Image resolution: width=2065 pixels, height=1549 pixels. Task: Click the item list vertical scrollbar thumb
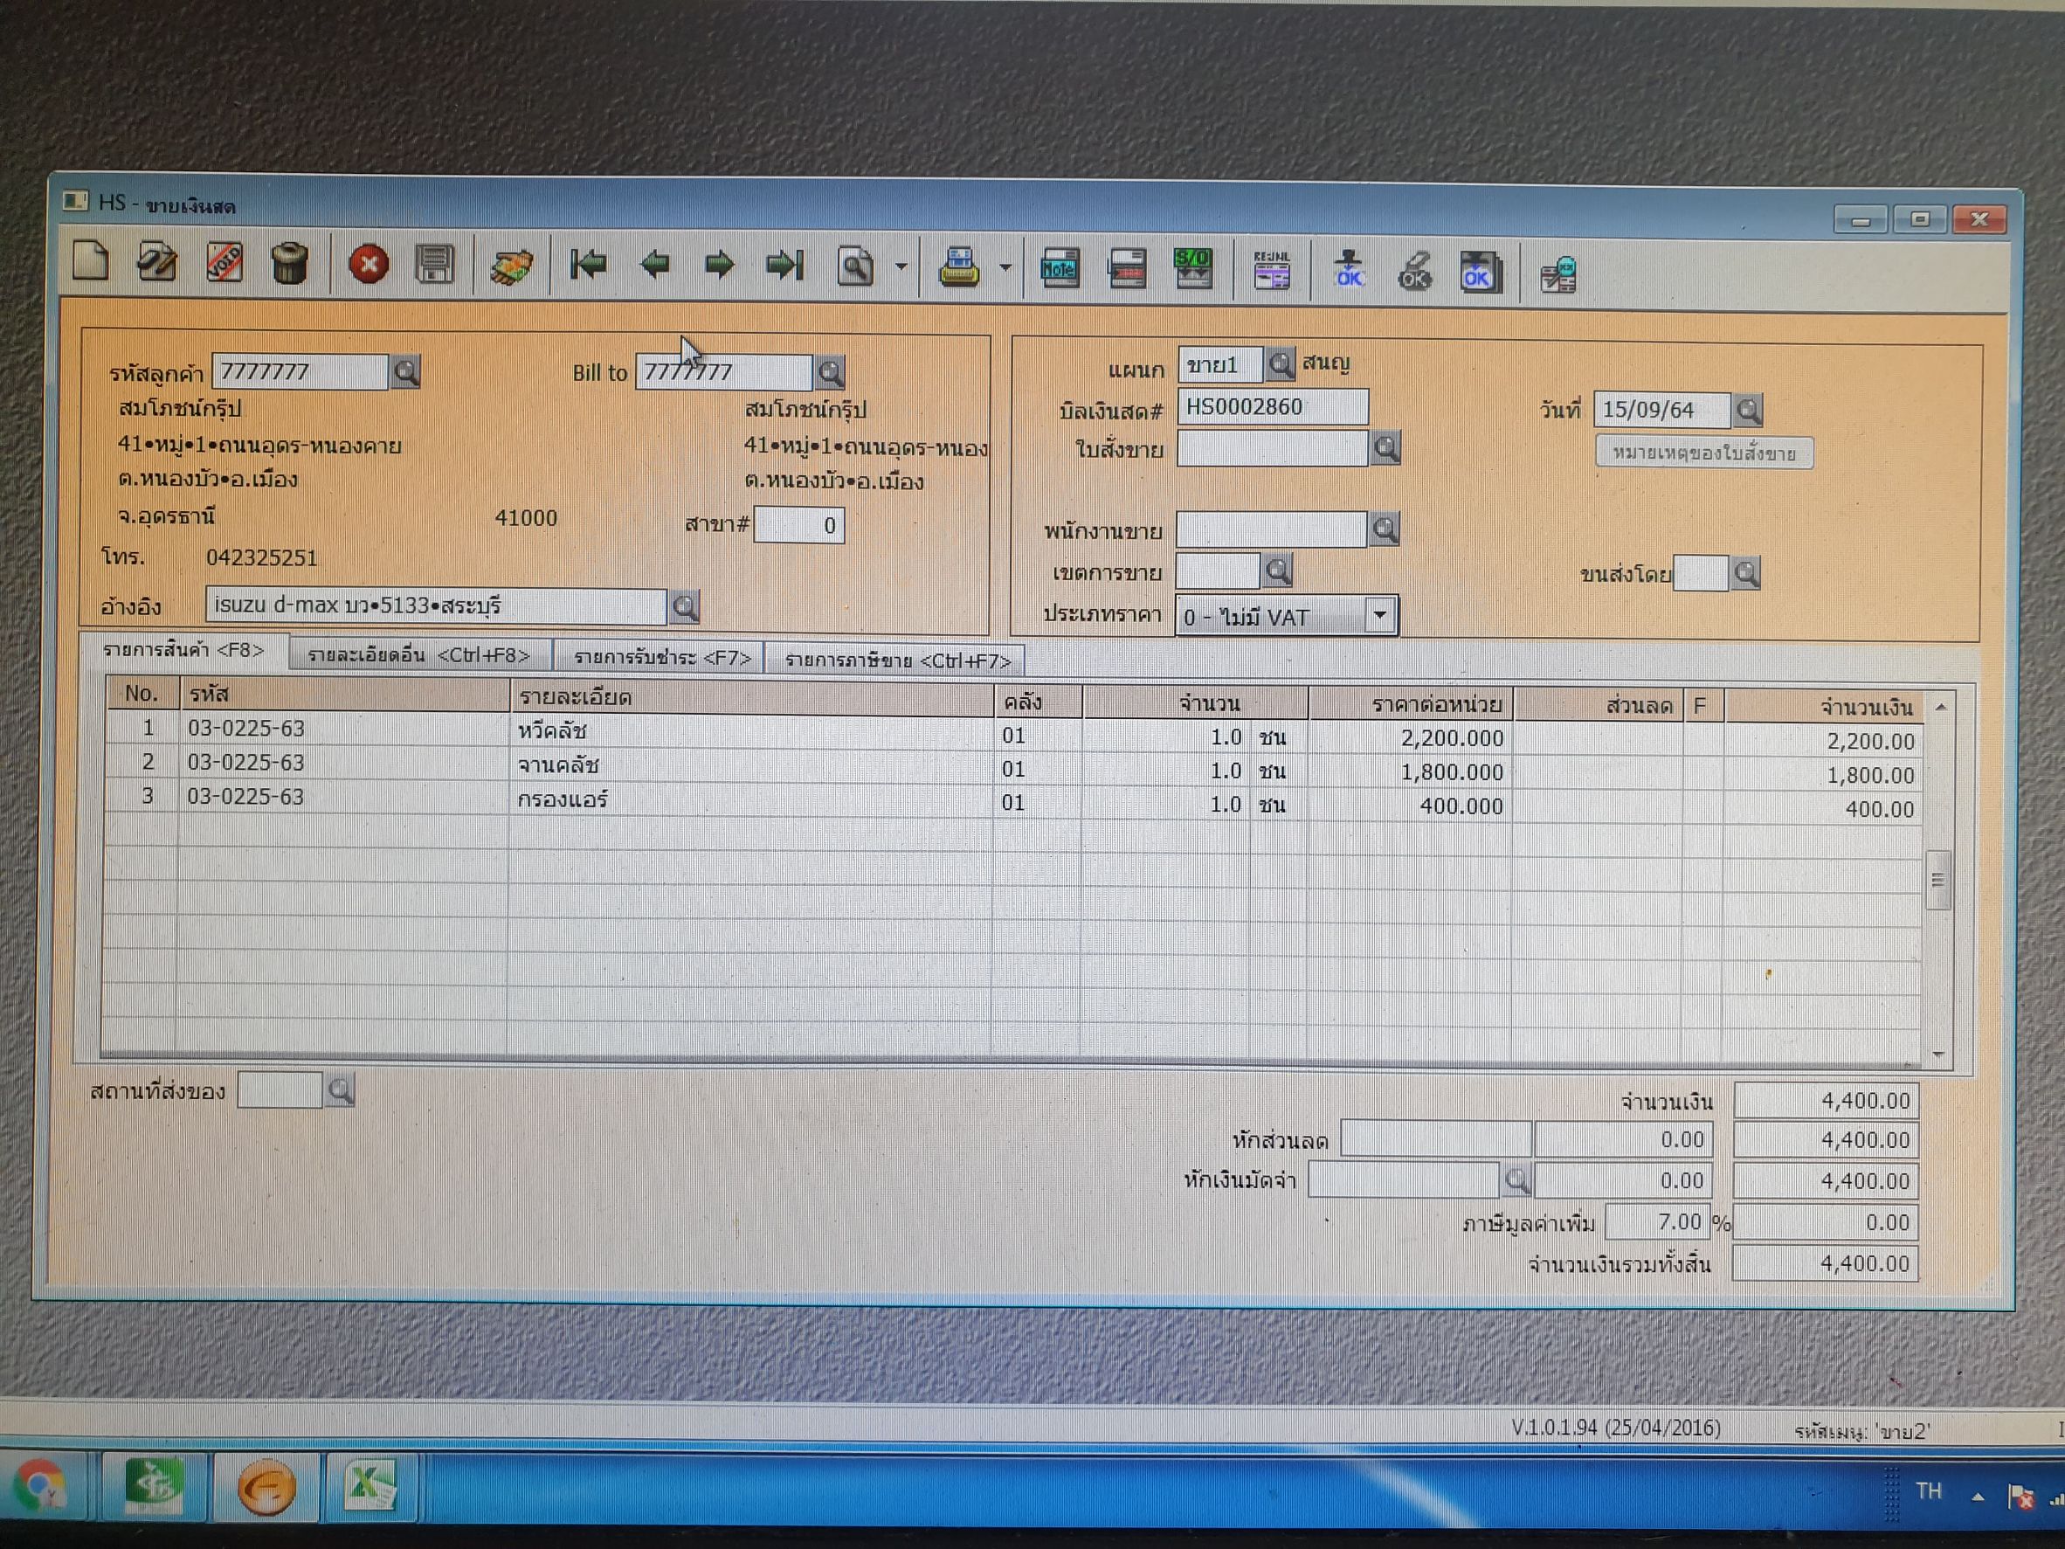[x=1937, y=880]
